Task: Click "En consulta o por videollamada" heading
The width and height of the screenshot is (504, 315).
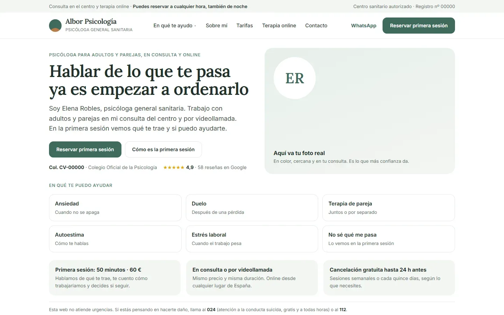Action: point(232,270)
